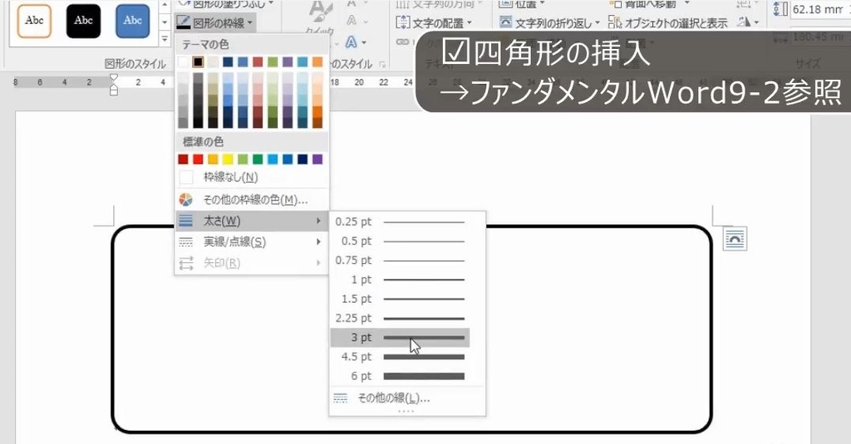
Task: Click the color wheel icon for more outline colors
Action: [186, 199]
